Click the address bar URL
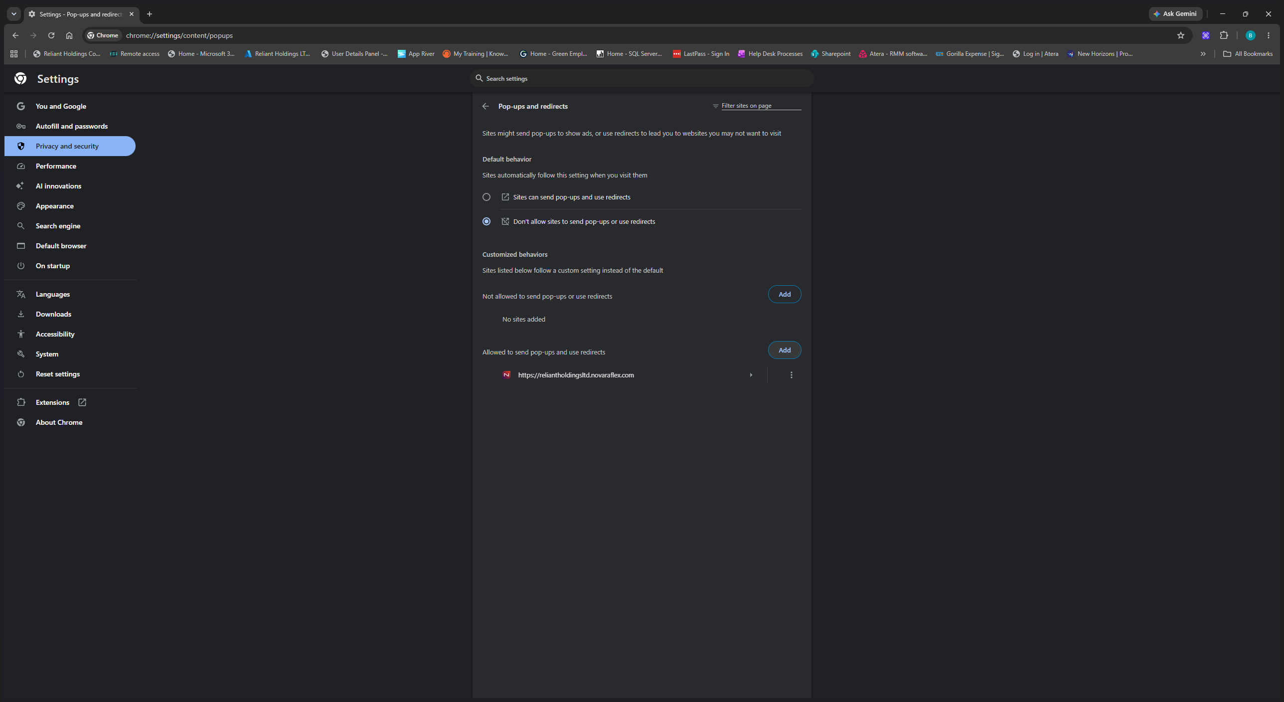The height and width of the screenshot is (702, 1284). pos(179,35)
